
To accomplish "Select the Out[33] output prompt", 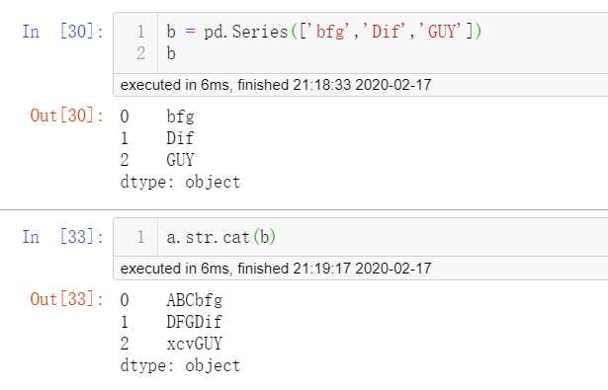I will coord(66,299).
